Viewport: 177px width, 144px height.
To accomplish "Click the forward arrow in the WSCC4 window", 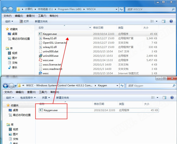I will [x=11, y=10].
